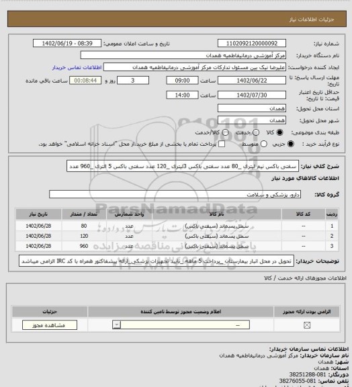Image resolution: width=352 pixels, height=387 pixels.
Task: Click the نام کالا column header
Action: [x=217, y=214]
